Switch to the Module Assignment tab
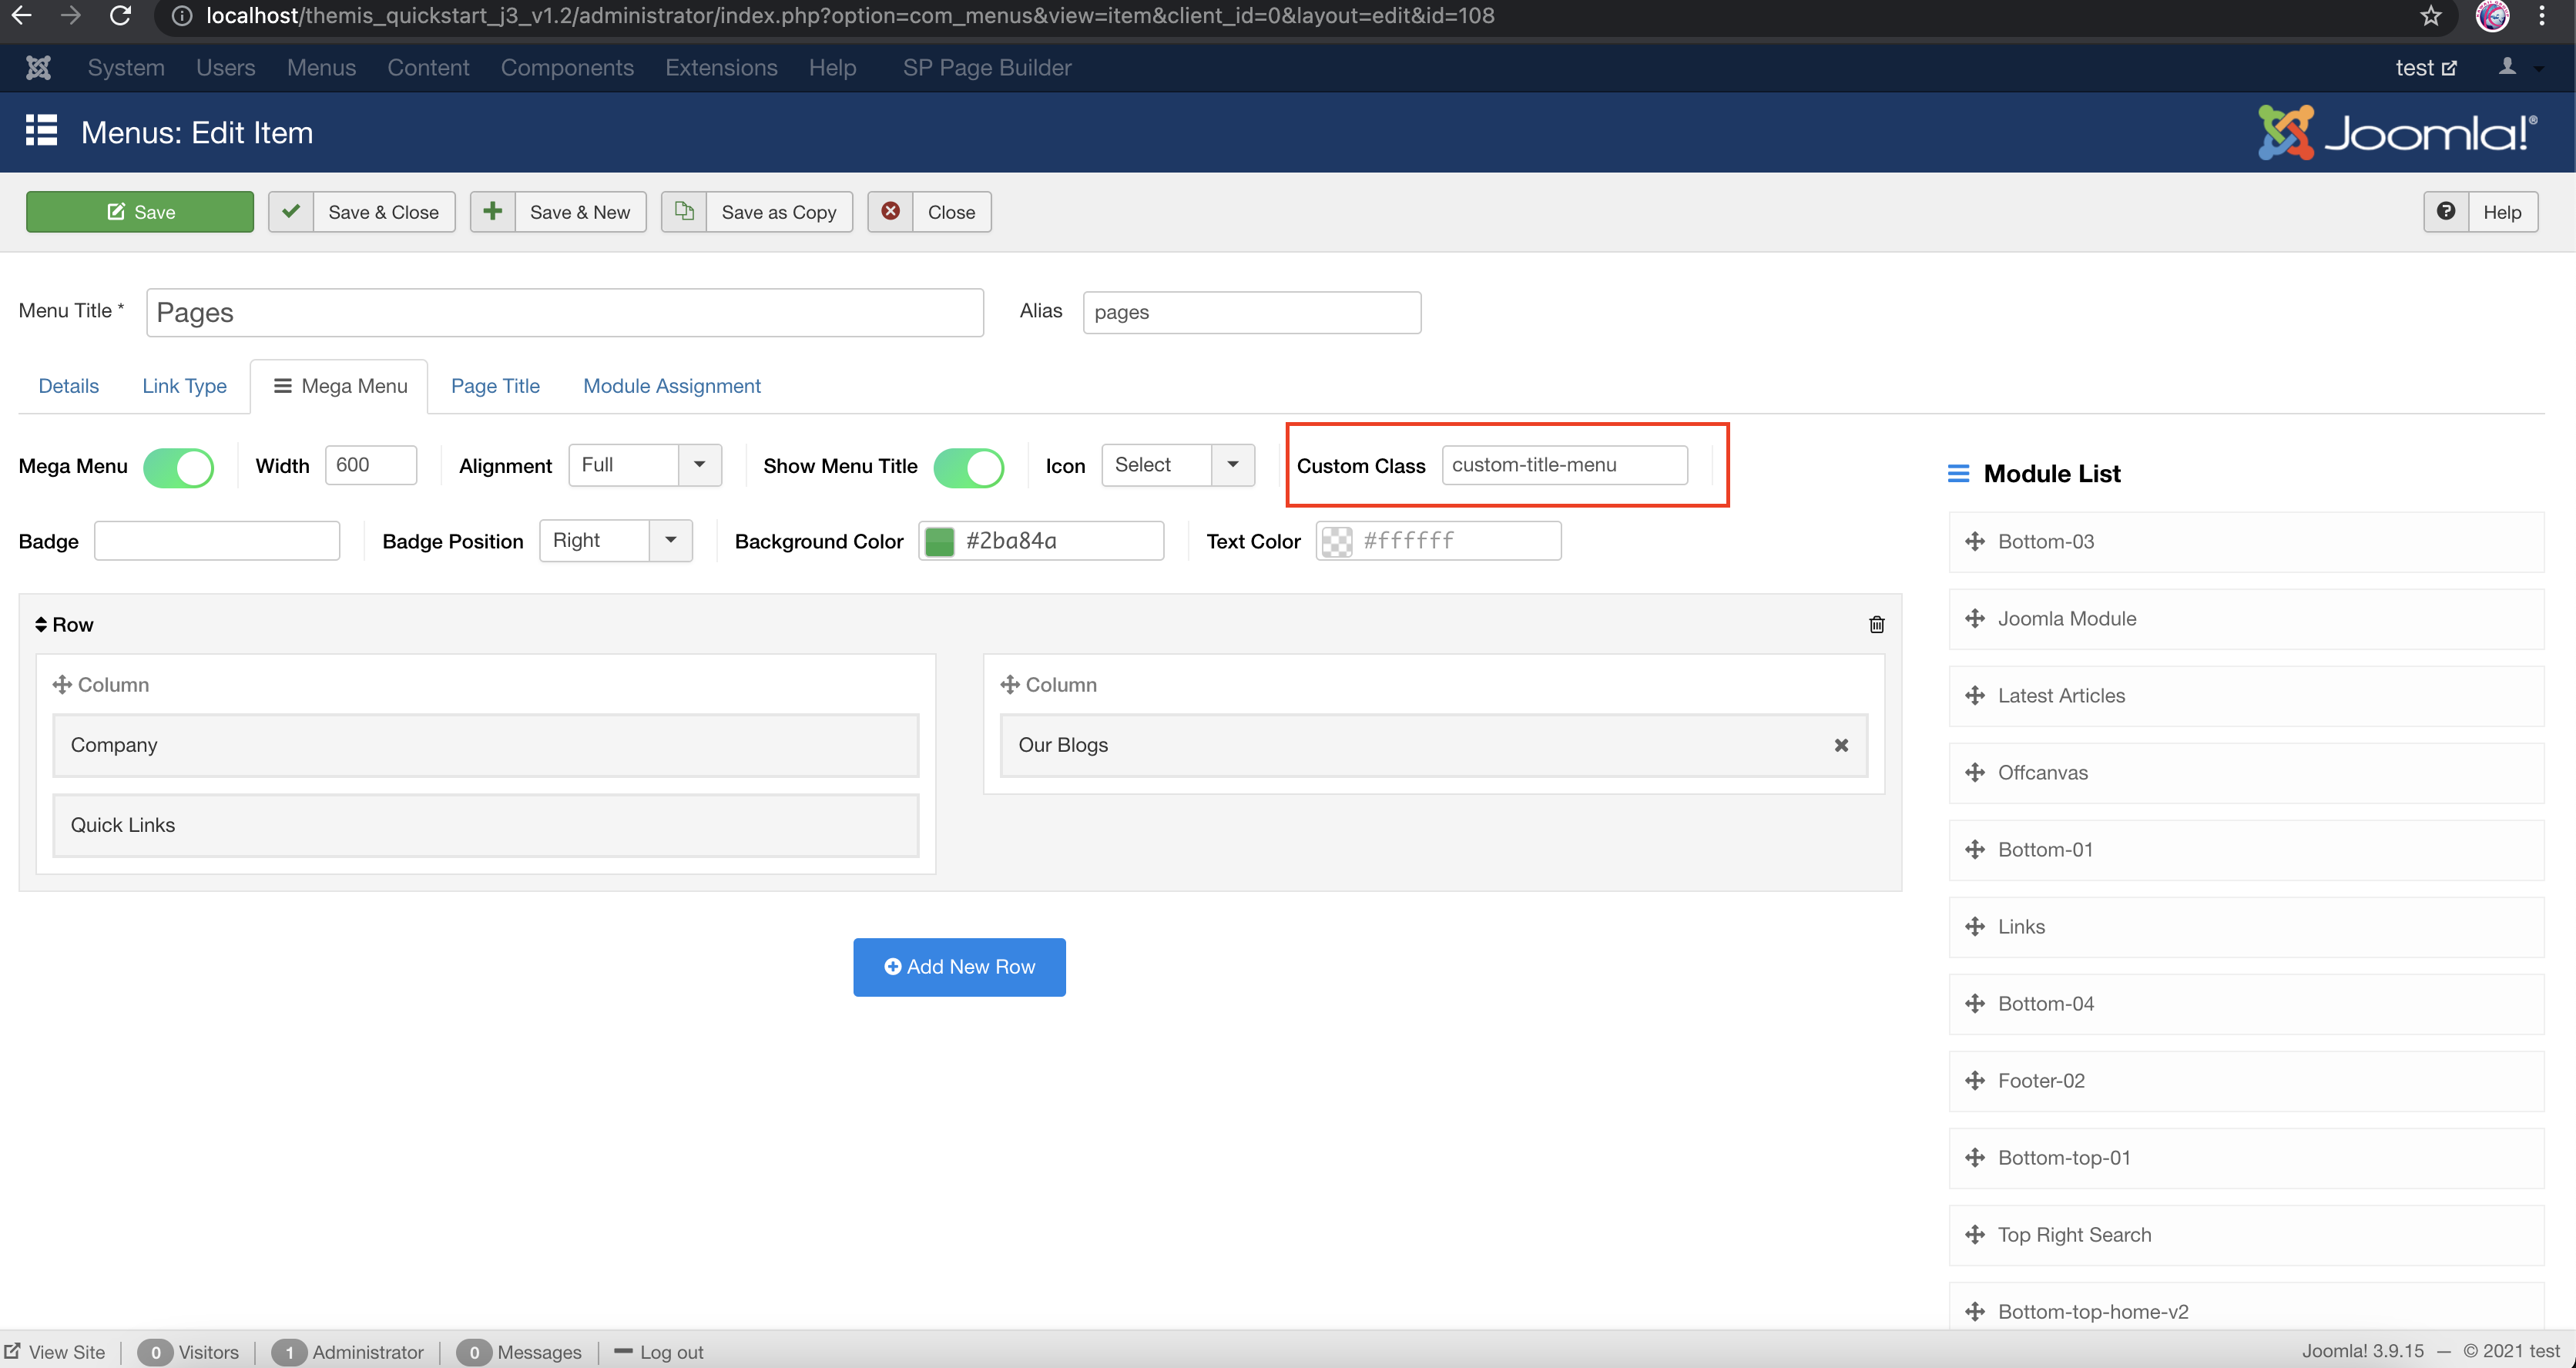Viewport: 2576px width, 1368px height. [671, 386]
